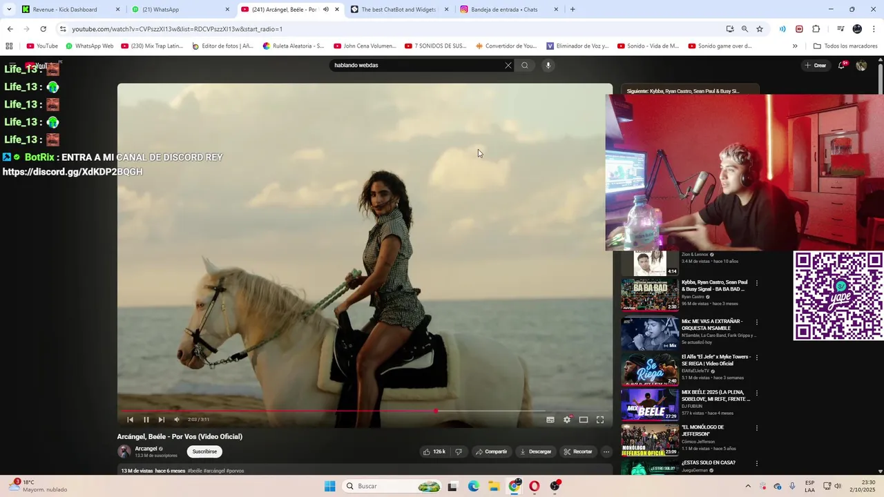Open options for Mix ME VAS A EXTRAÑAR
The height and width of the screenshot is (497, 884).
(x=757, y=322)
